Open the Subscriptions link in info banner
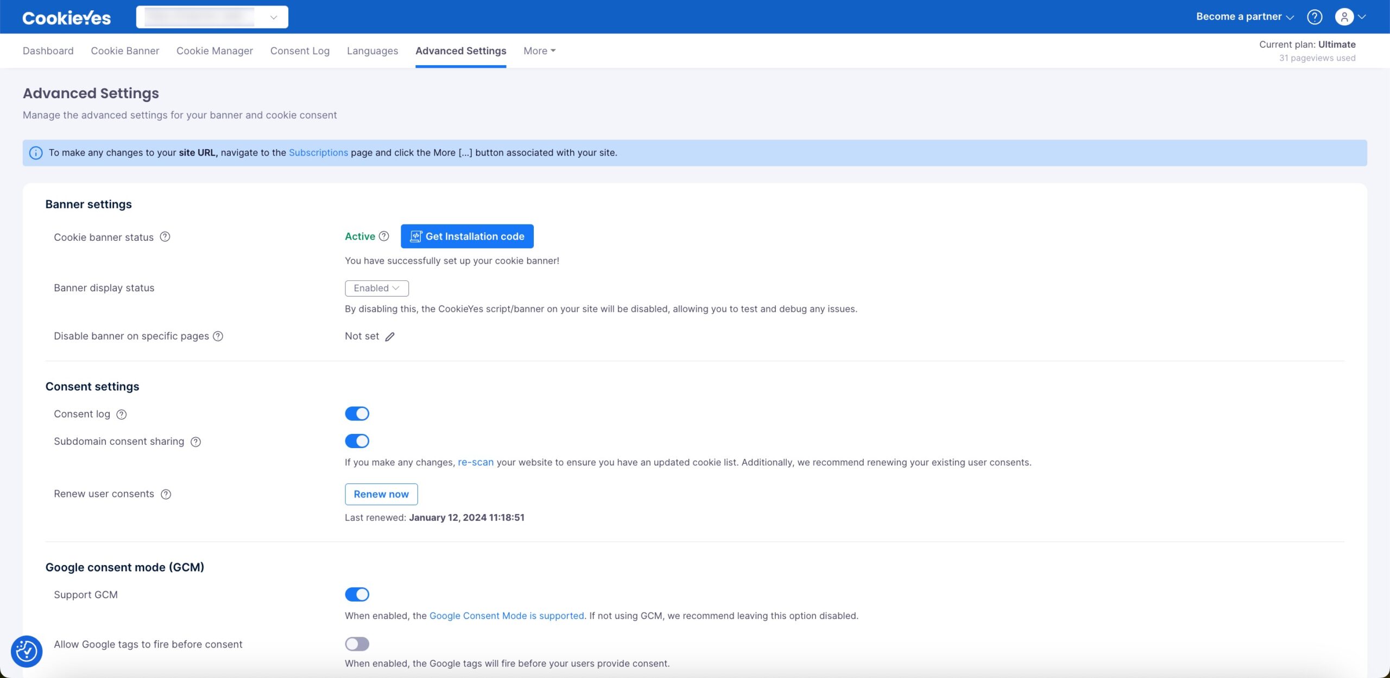The height and width of the screenshot is (678, 1390). 318,152
